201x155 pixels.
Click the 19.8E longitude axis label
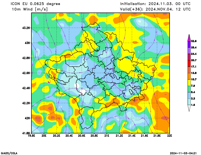31,135
